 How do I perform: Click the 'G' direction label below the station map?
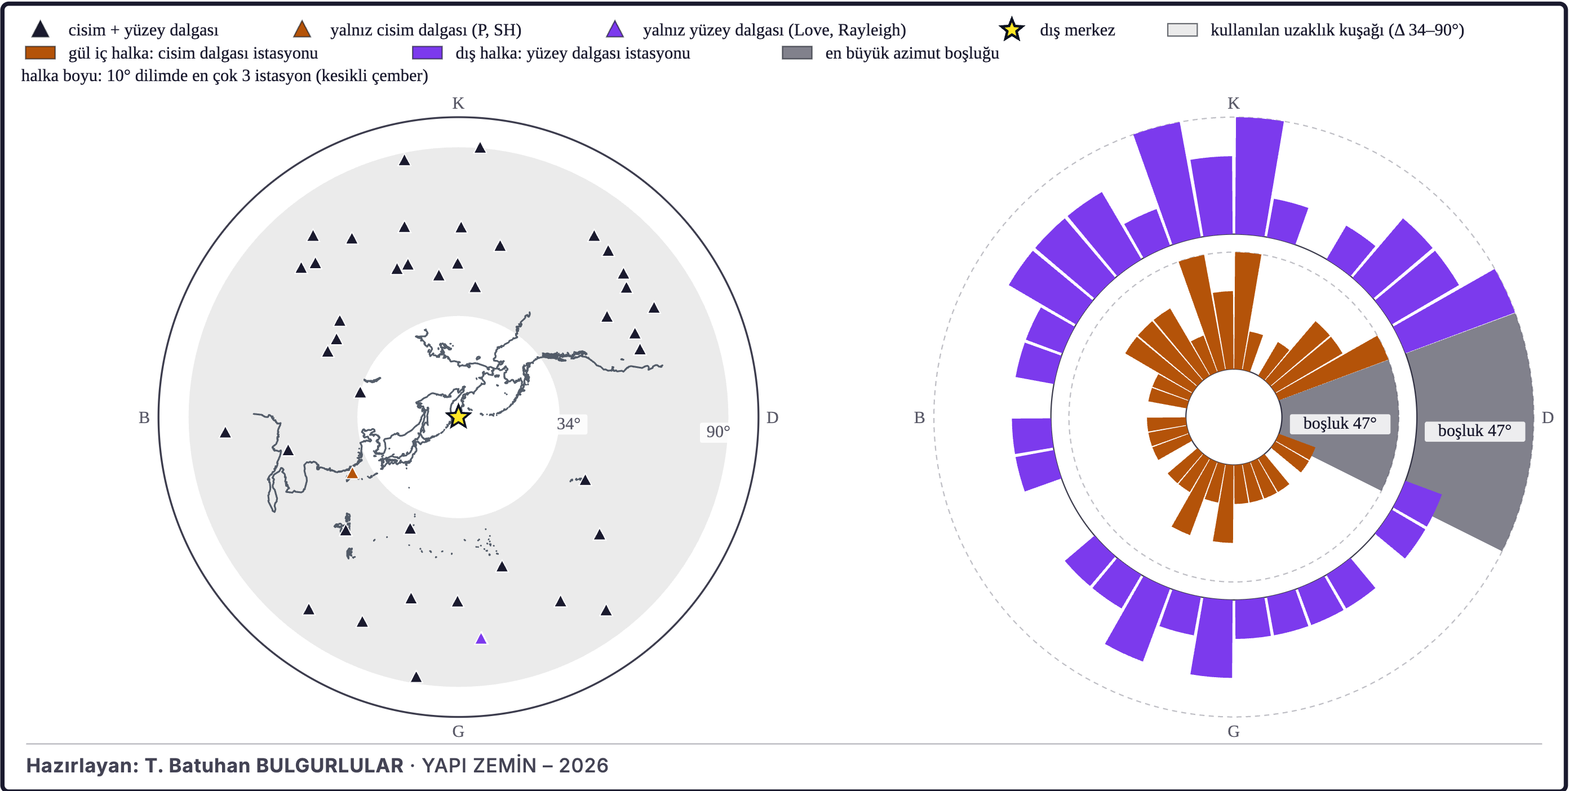tap(458, 731)
